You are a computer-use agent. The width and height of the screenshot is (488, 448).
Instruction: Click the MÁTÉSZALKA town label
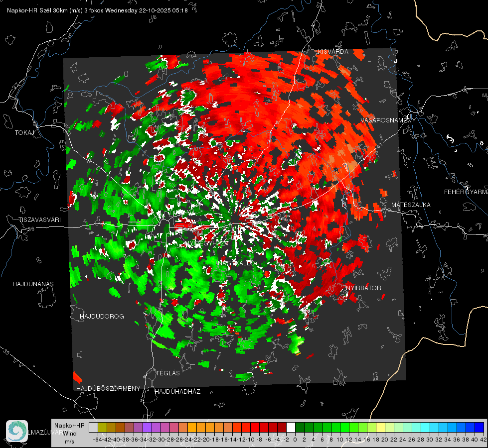point(411,205)
